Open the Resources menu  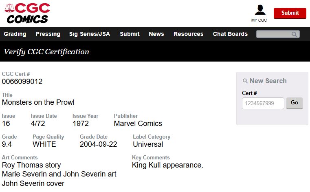click(188, 34)
